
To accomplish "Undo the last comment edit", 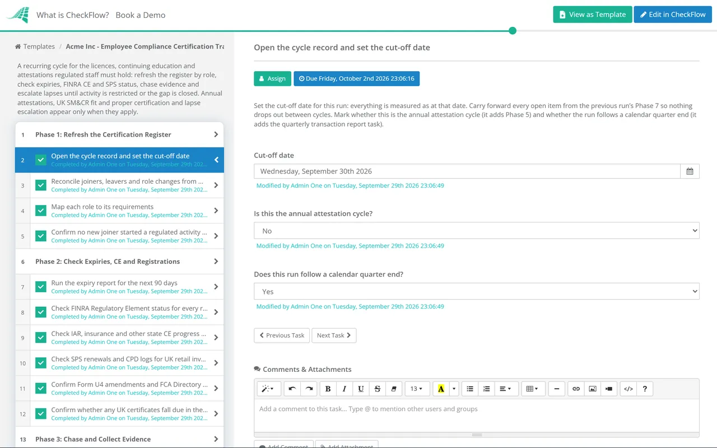I will pyautogui.click(x=292, y=389).
